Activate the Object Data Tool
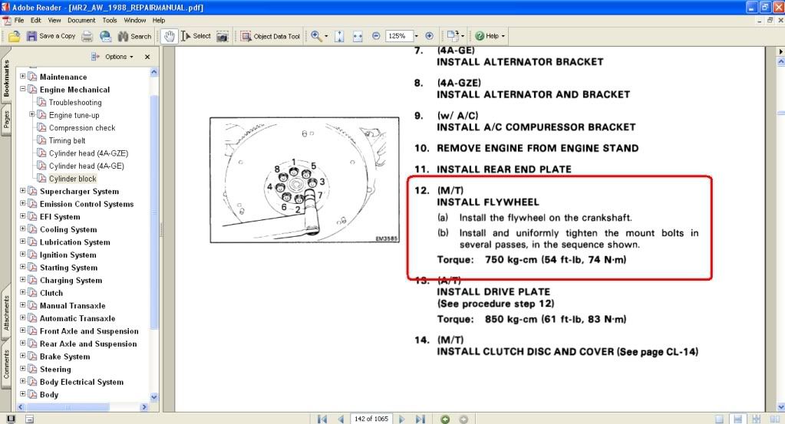The width and height of the screenshot is (785, 424). (x=270, y=36)
